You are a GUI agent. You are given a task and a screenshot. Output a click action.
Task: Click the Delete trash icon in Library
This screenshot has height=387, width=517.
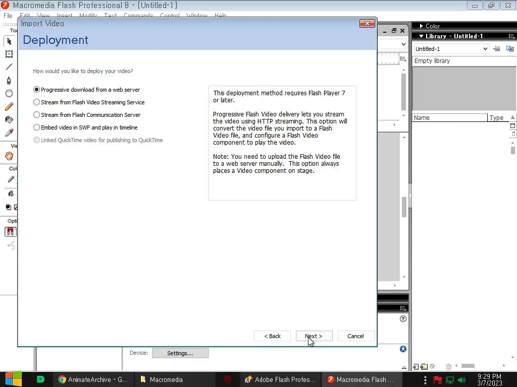pyautogui.click(x=448, y=366)
